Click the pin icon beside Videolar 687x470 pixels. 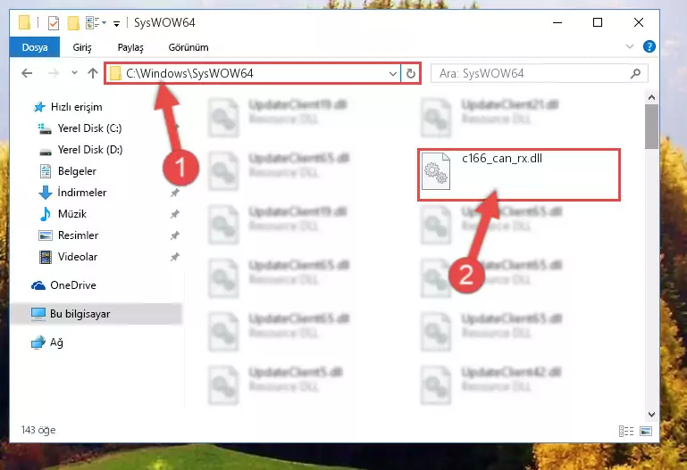click(x=175, y=257)
